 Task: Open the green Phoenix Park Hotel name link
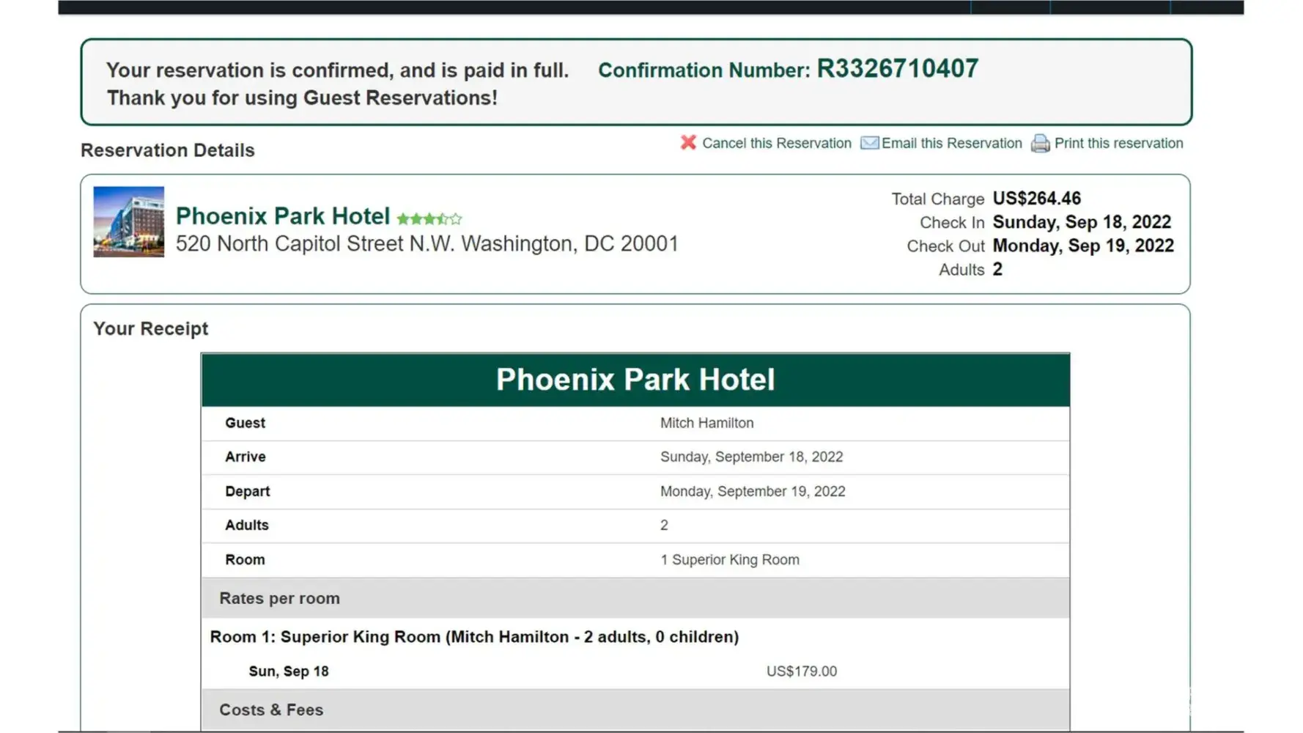pyautogui.click(x=283, y=216)
